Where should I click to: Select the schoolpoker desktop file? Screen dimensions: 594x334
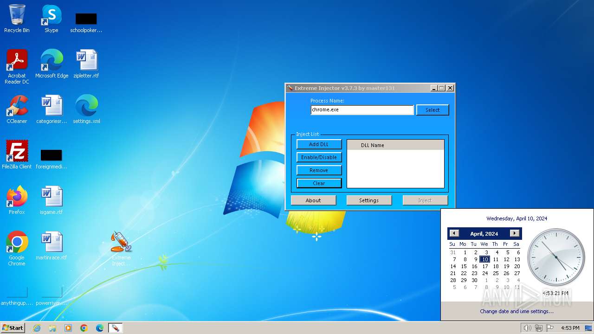[86, 22]
